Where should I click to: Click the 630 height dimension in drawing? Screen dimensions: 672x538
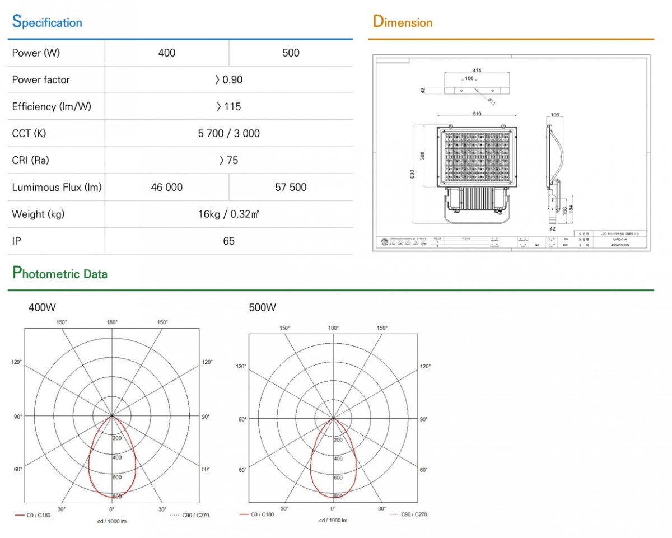412,174
